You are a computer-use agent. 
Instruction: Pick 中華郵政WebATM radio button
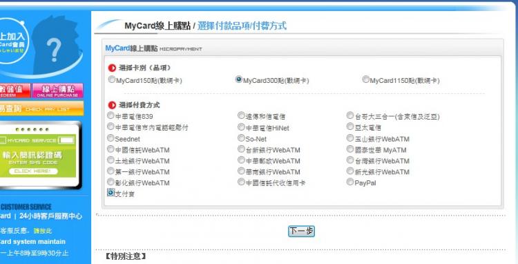pyautogui.click(x=241, y=160)
